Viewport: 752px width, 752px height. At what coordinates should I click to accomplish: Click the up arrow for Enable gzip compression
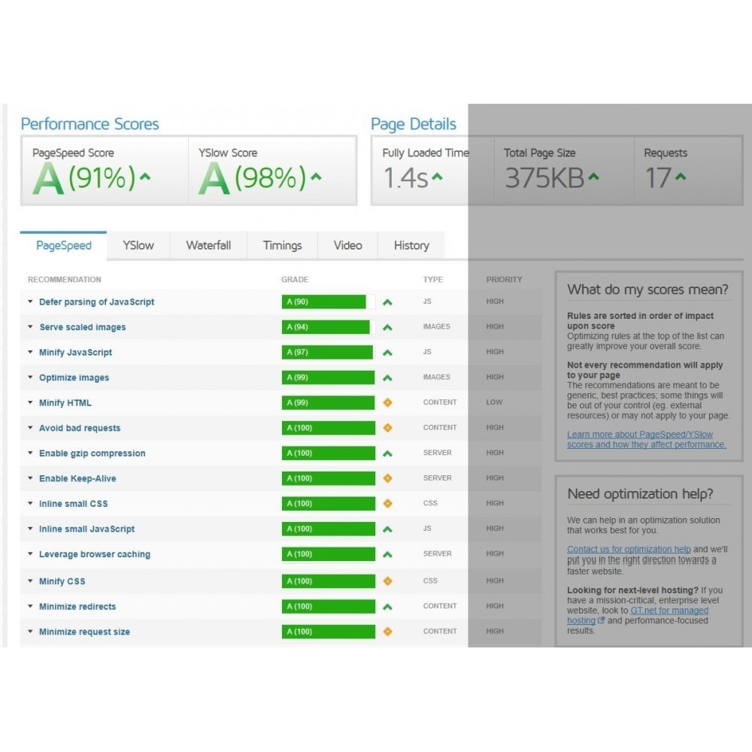(387, 453)
